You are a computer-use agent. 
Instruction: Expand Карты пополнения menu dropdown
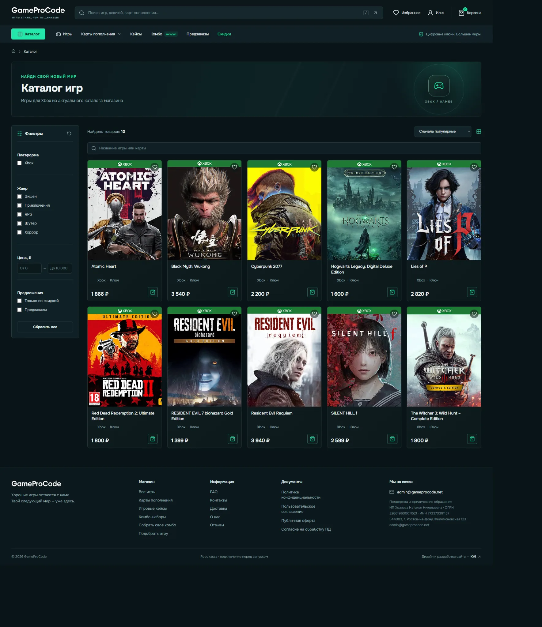point(101,34)
